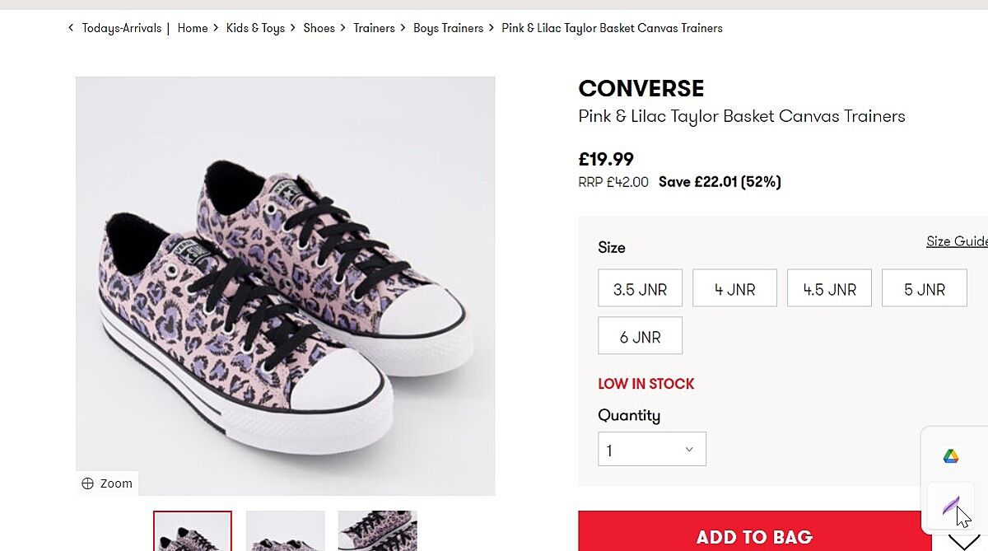Pick size 5 JNR
988x551 pixels.
click(924, 289)
